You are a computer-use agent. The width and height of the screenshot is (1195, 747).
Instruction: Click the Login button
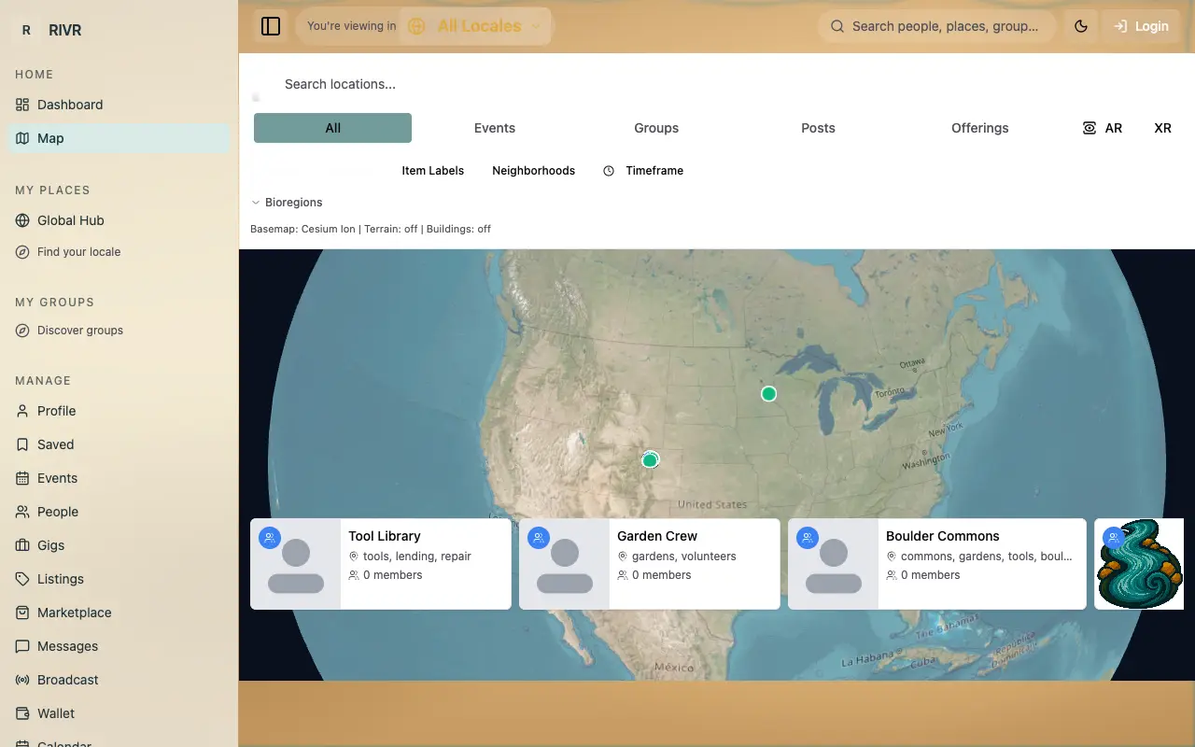coord(1141,26)
